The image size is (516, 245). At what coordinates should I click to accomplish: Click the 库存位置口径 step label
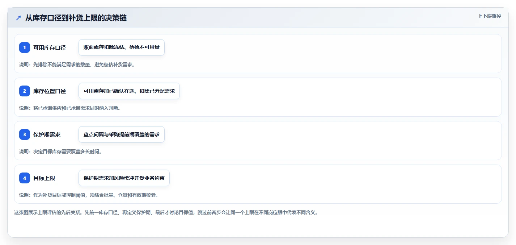pyautogui.click(x=50, y=91)
